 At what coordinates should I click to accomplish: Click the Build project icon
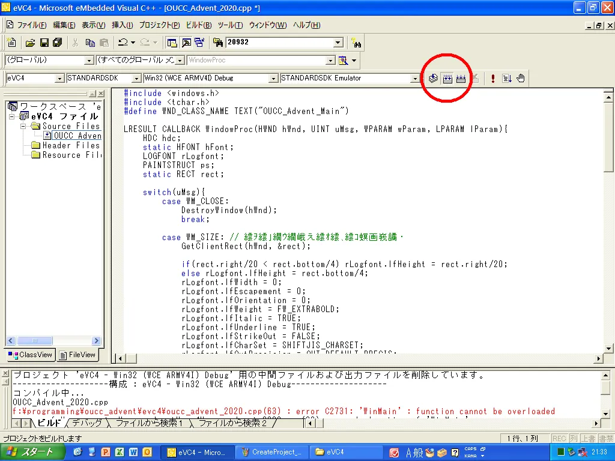click(447, 79)
